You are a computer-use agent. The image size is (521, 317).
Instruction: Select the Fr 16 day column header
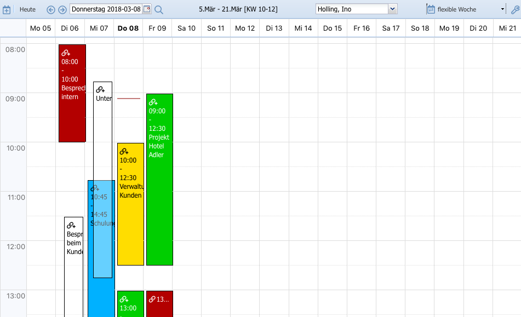[x=362, y=28]
